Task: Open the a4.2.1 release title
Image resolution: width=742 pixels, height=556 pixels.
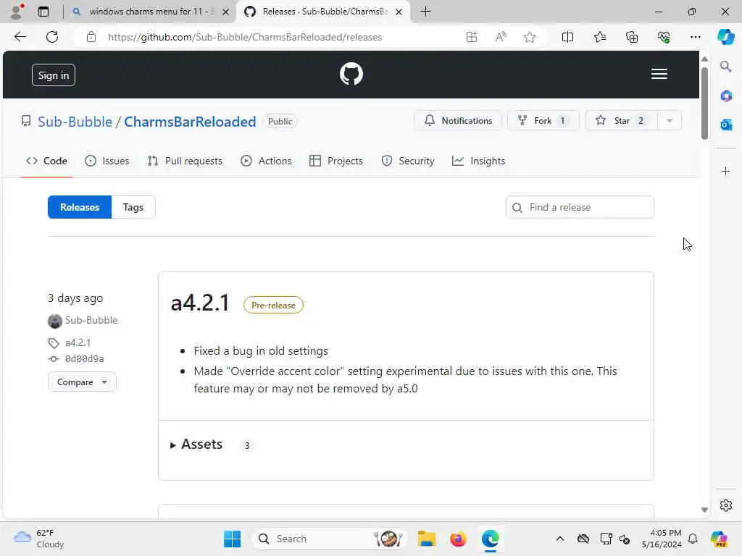Action: tap(200, 303)
